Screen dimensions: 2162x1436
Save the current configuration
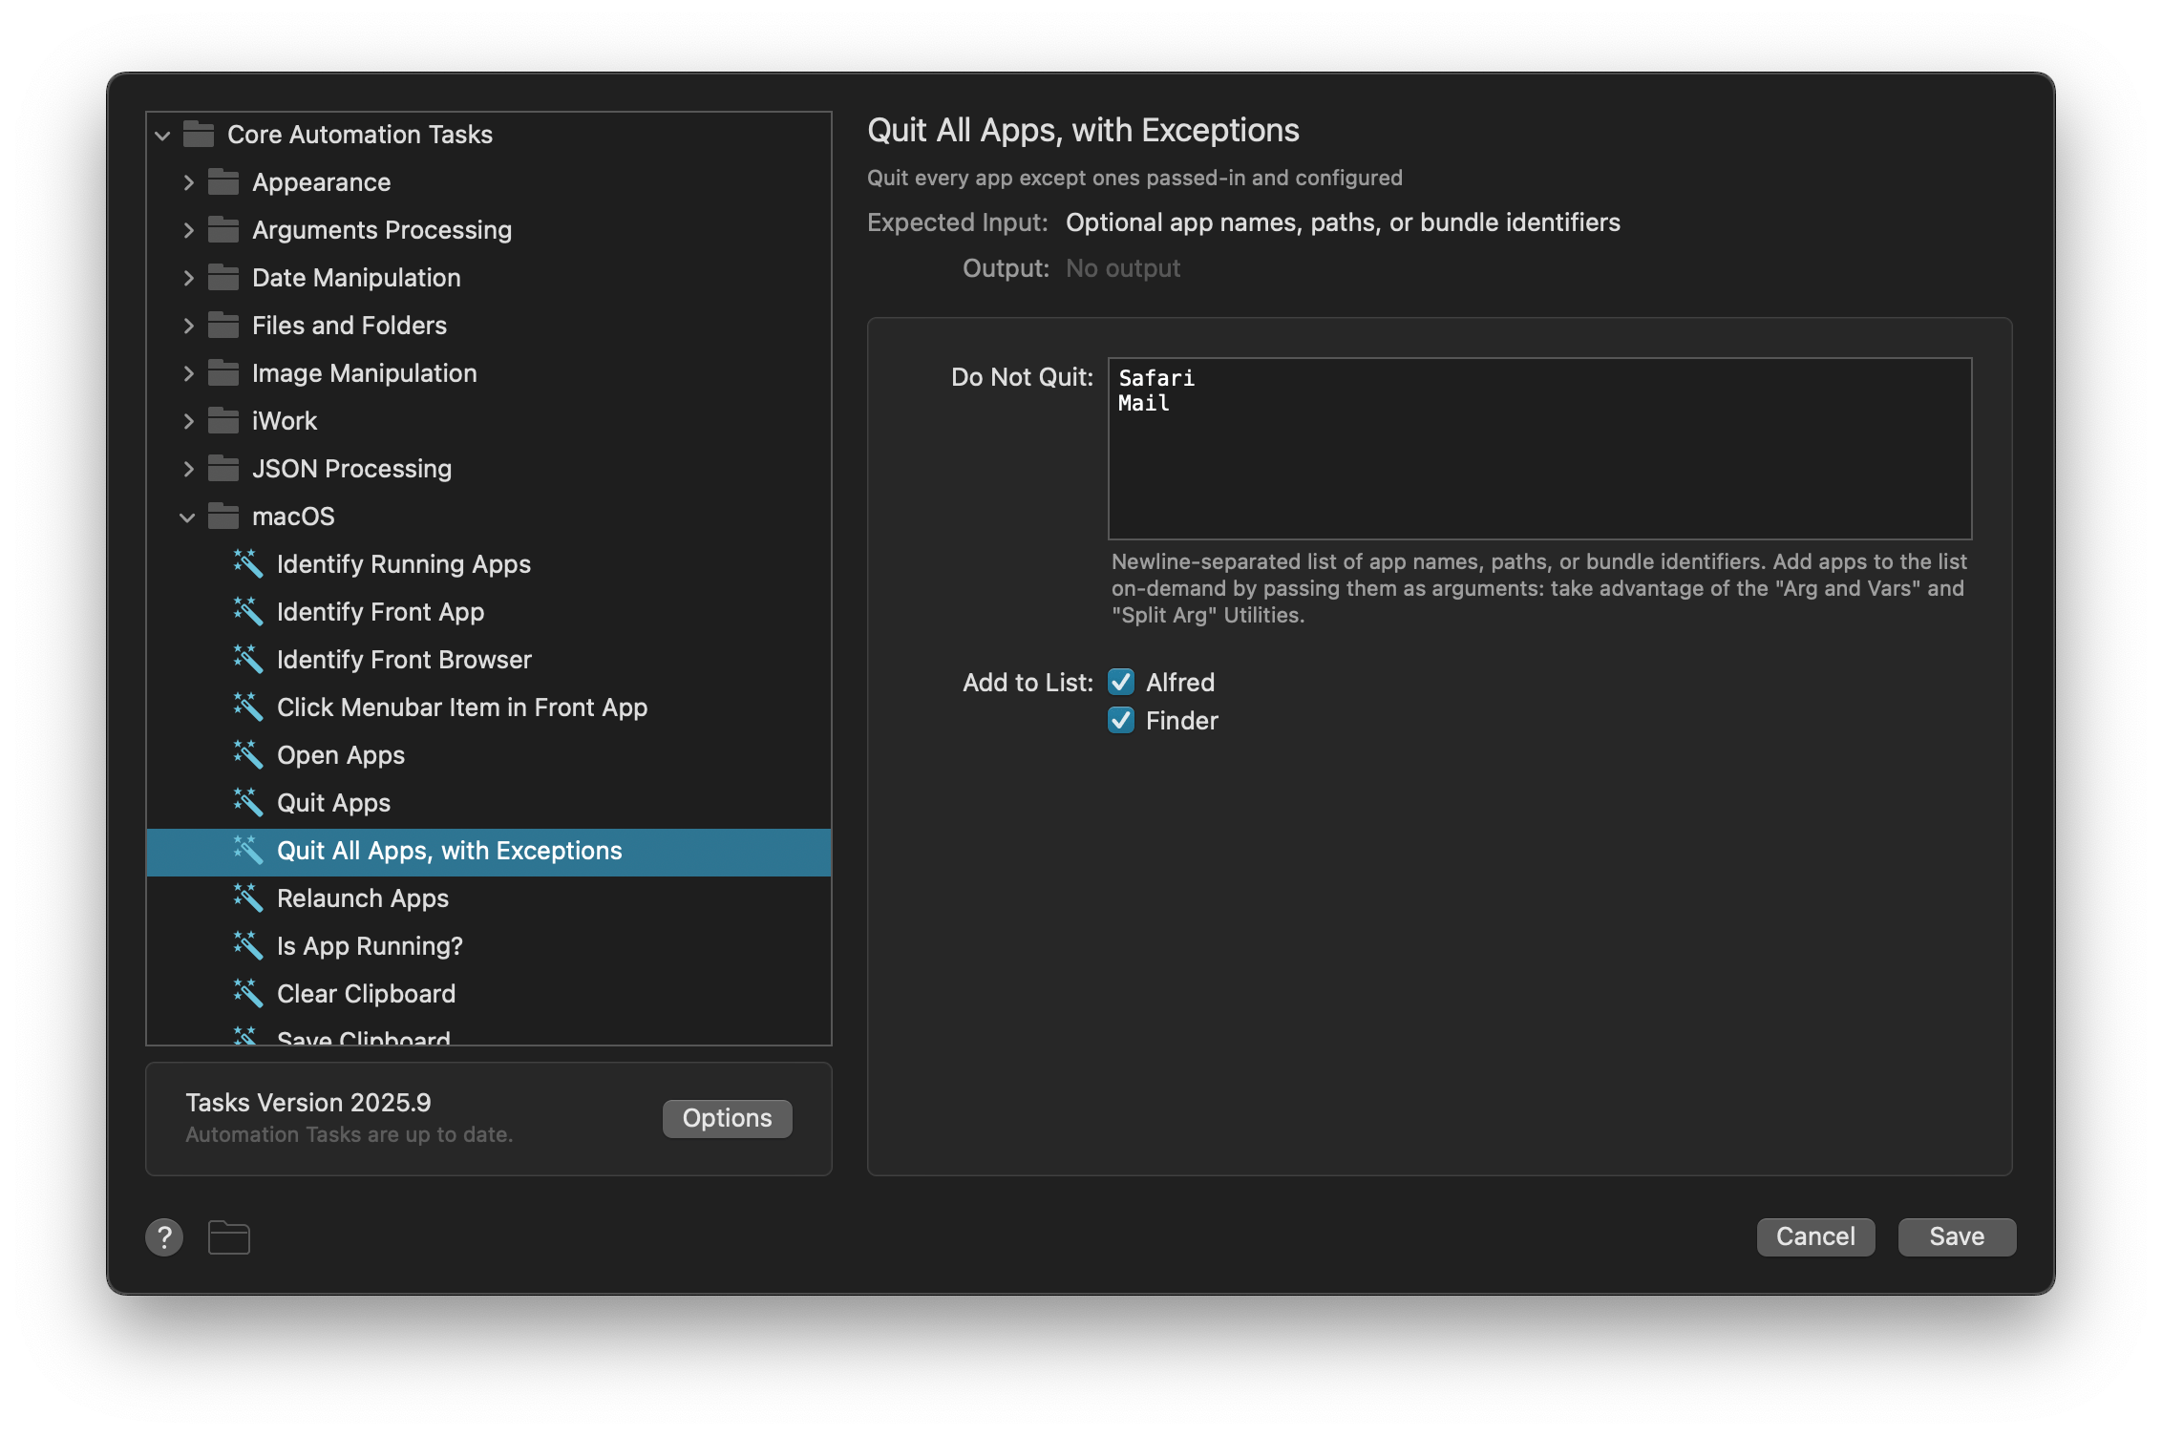tap(1956, 1236)
